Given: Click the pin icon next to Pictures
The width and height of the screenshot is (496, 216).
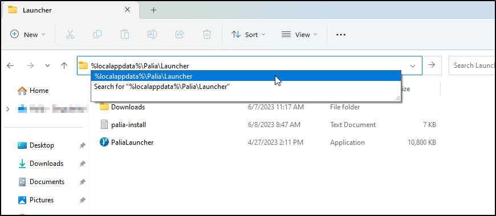Looking at the screenshot, I should (82, 200).
